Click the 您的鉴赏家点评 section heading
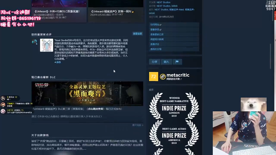Viewport: 276px width, 155px height. (x=41, y=34)
